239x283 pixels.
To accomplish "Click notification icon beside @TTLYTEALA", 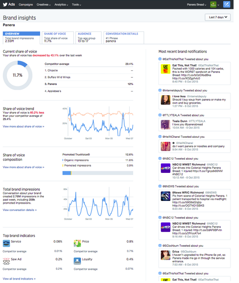I will pos(160,115).
